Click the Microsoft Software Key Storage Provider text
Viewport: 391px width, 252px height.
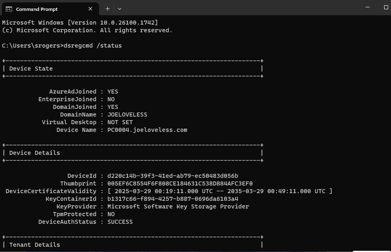click(x=178, y=206)
